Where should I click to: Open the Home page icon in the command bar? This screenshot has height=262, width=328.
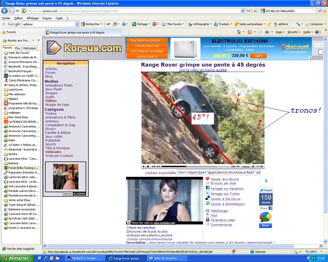[x=239, y=32]
